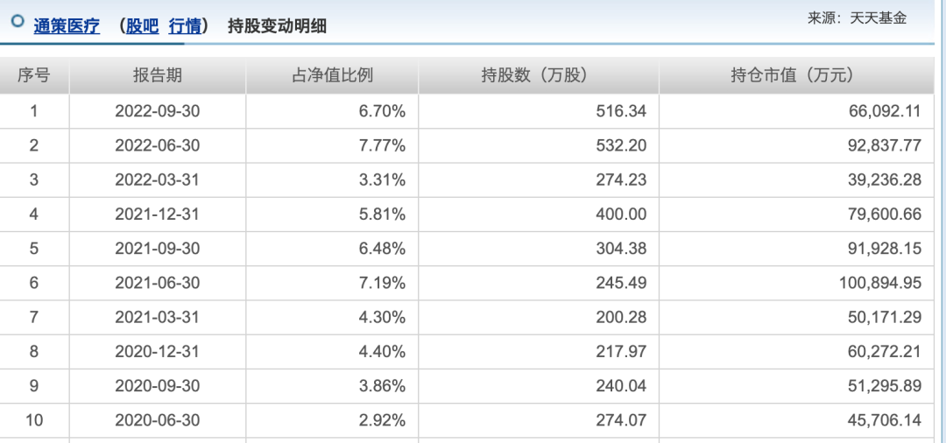946x443 pixels.
Task: Click the 400.00 shares held cell
Action: click(621, 214)
